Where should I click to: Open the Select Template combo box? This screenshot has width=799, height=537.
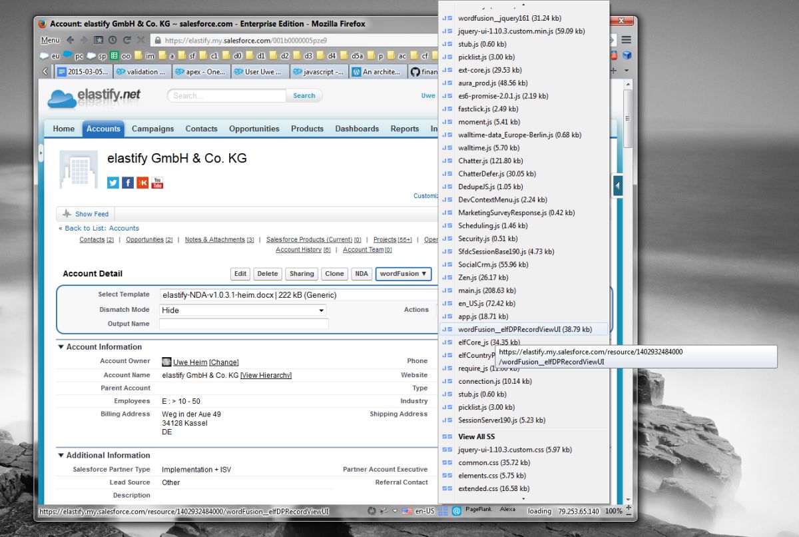pyautogui.click(x=298, y=294)
